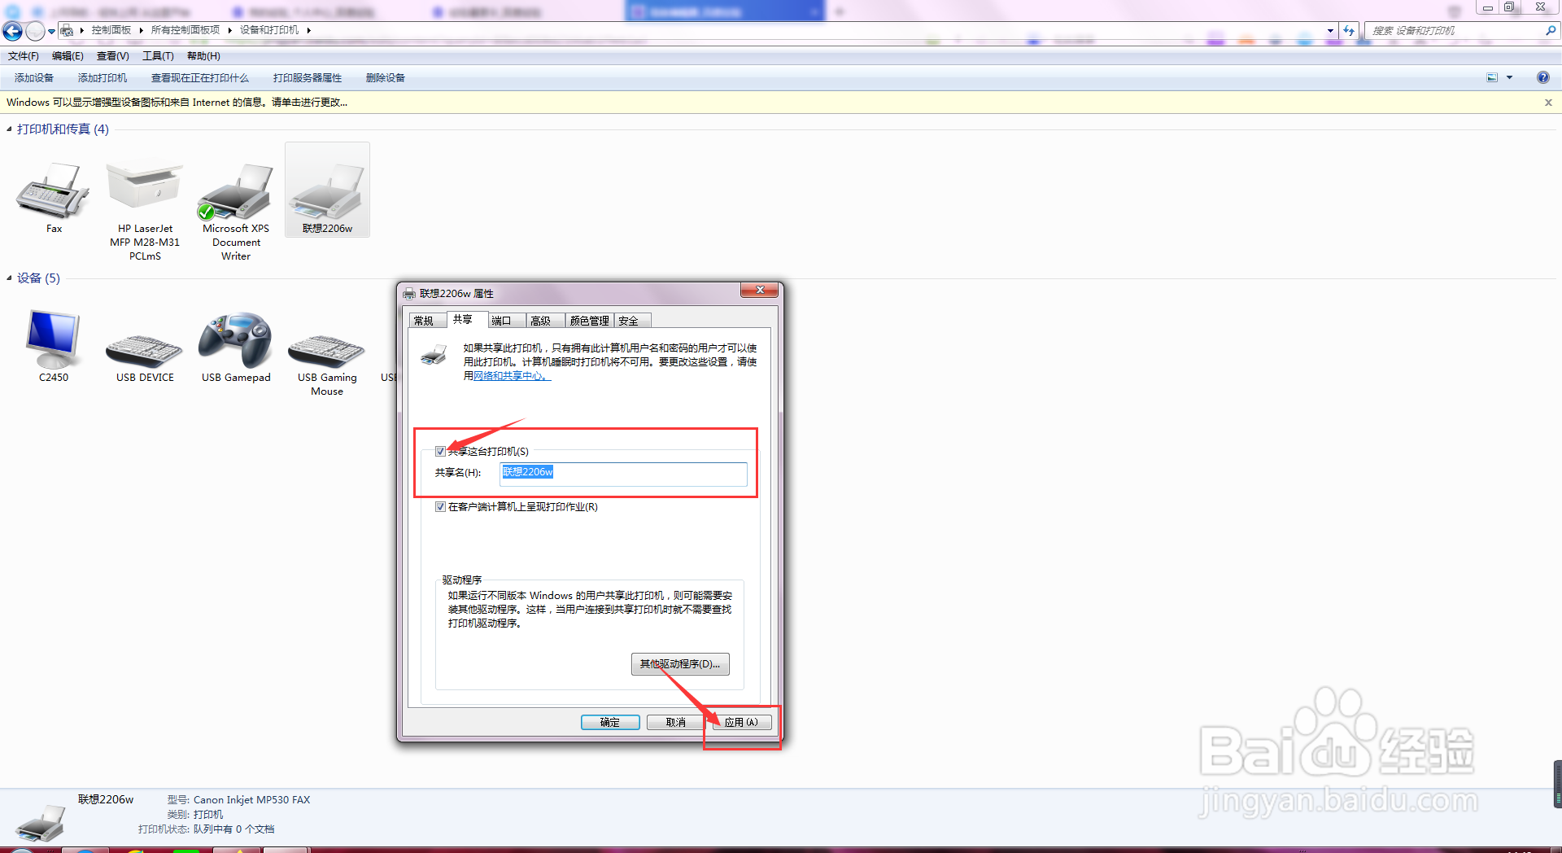This screenshot has width=1562, height=853.
Task: Open the address bar history dropdown
Action: [x=1330, y=30]
